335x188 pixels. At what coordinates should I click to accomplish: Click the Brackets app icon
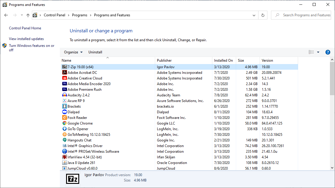point(65,106)
